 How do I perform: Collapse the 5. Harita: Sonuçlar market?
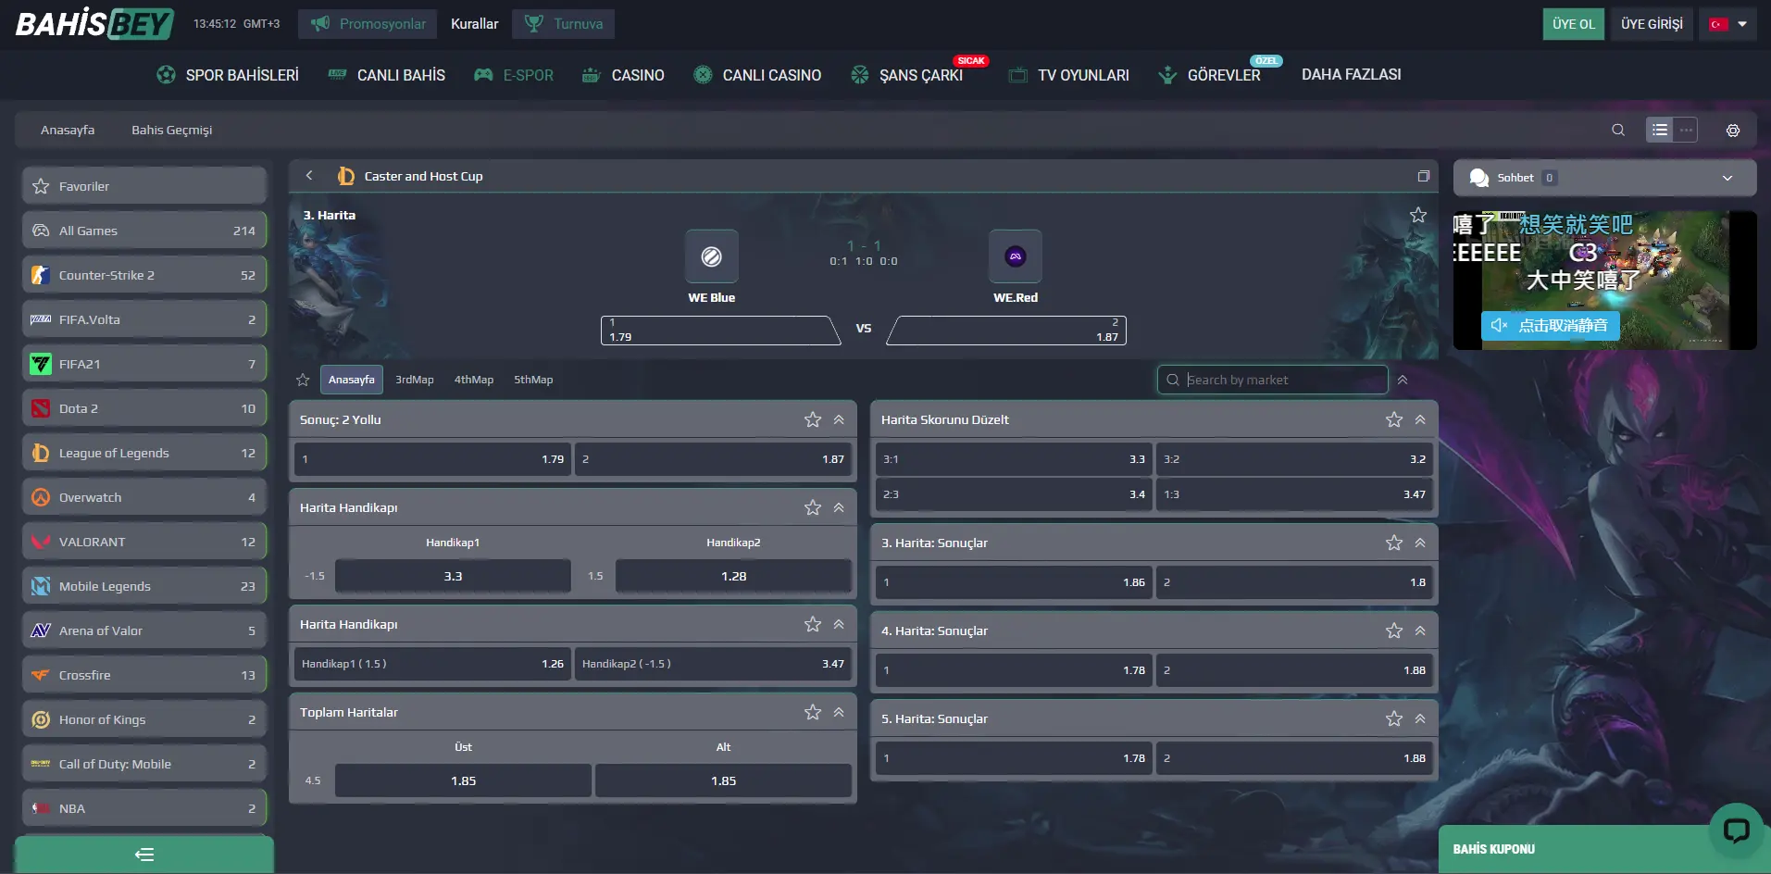[x=1420, y=718]
